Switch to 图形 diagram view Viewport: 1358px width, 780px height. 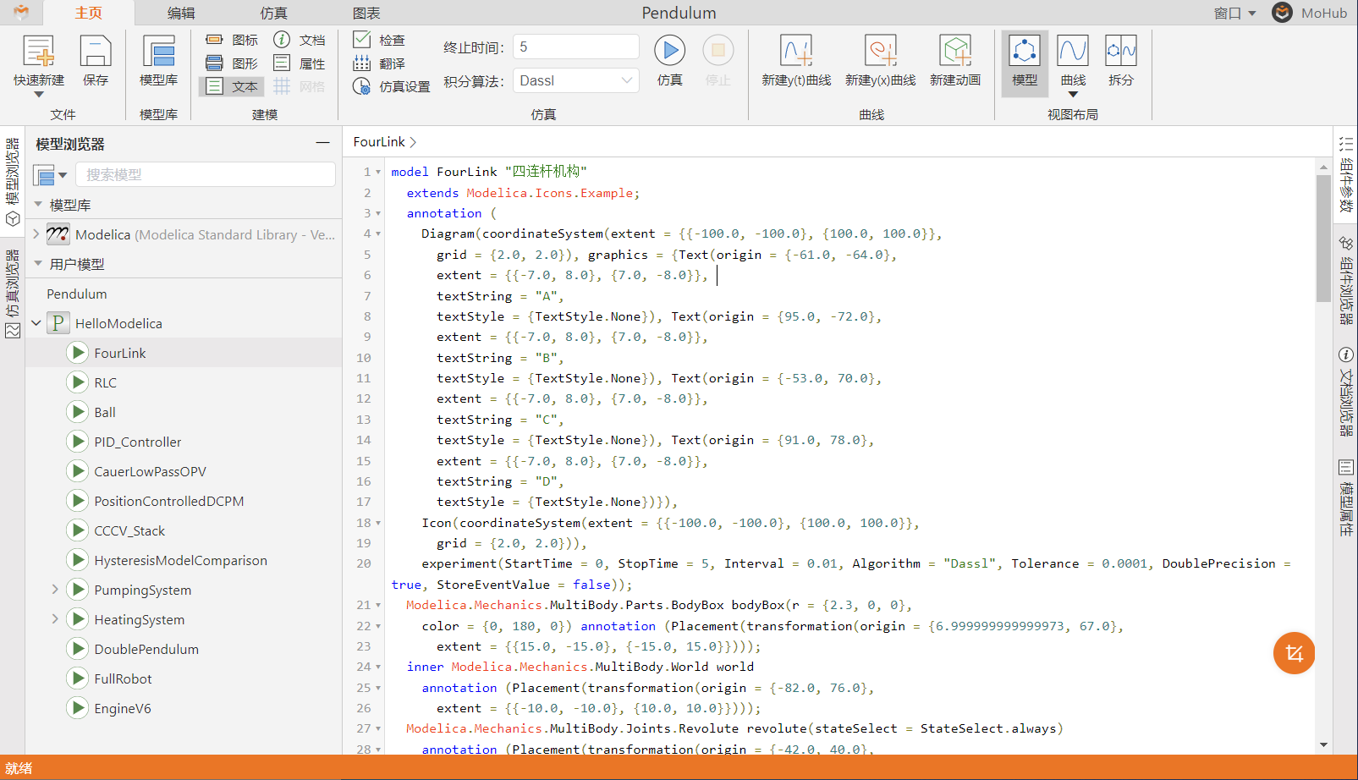[232, 63]
